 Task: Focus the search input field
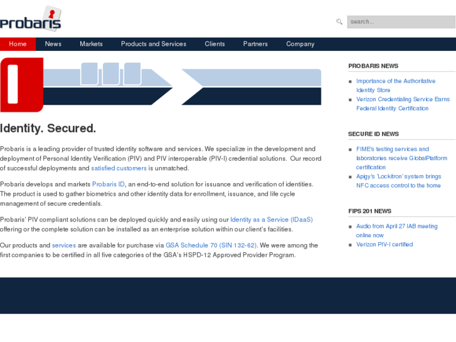[x=401, y=22]
